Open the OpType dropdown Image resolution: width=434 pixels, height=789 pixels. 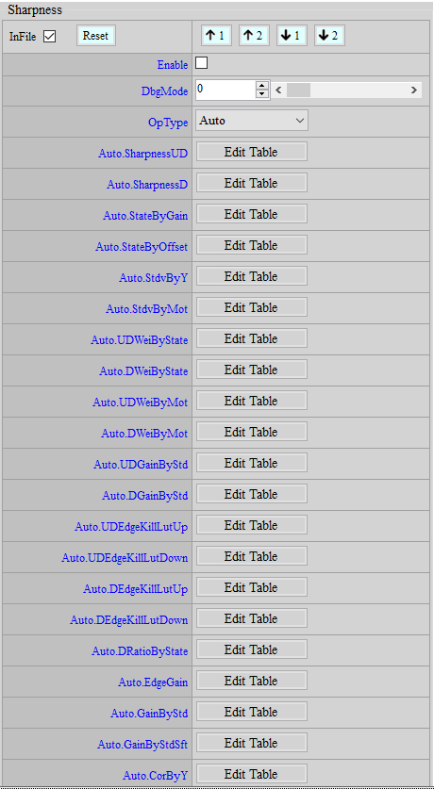click(252, 121)
